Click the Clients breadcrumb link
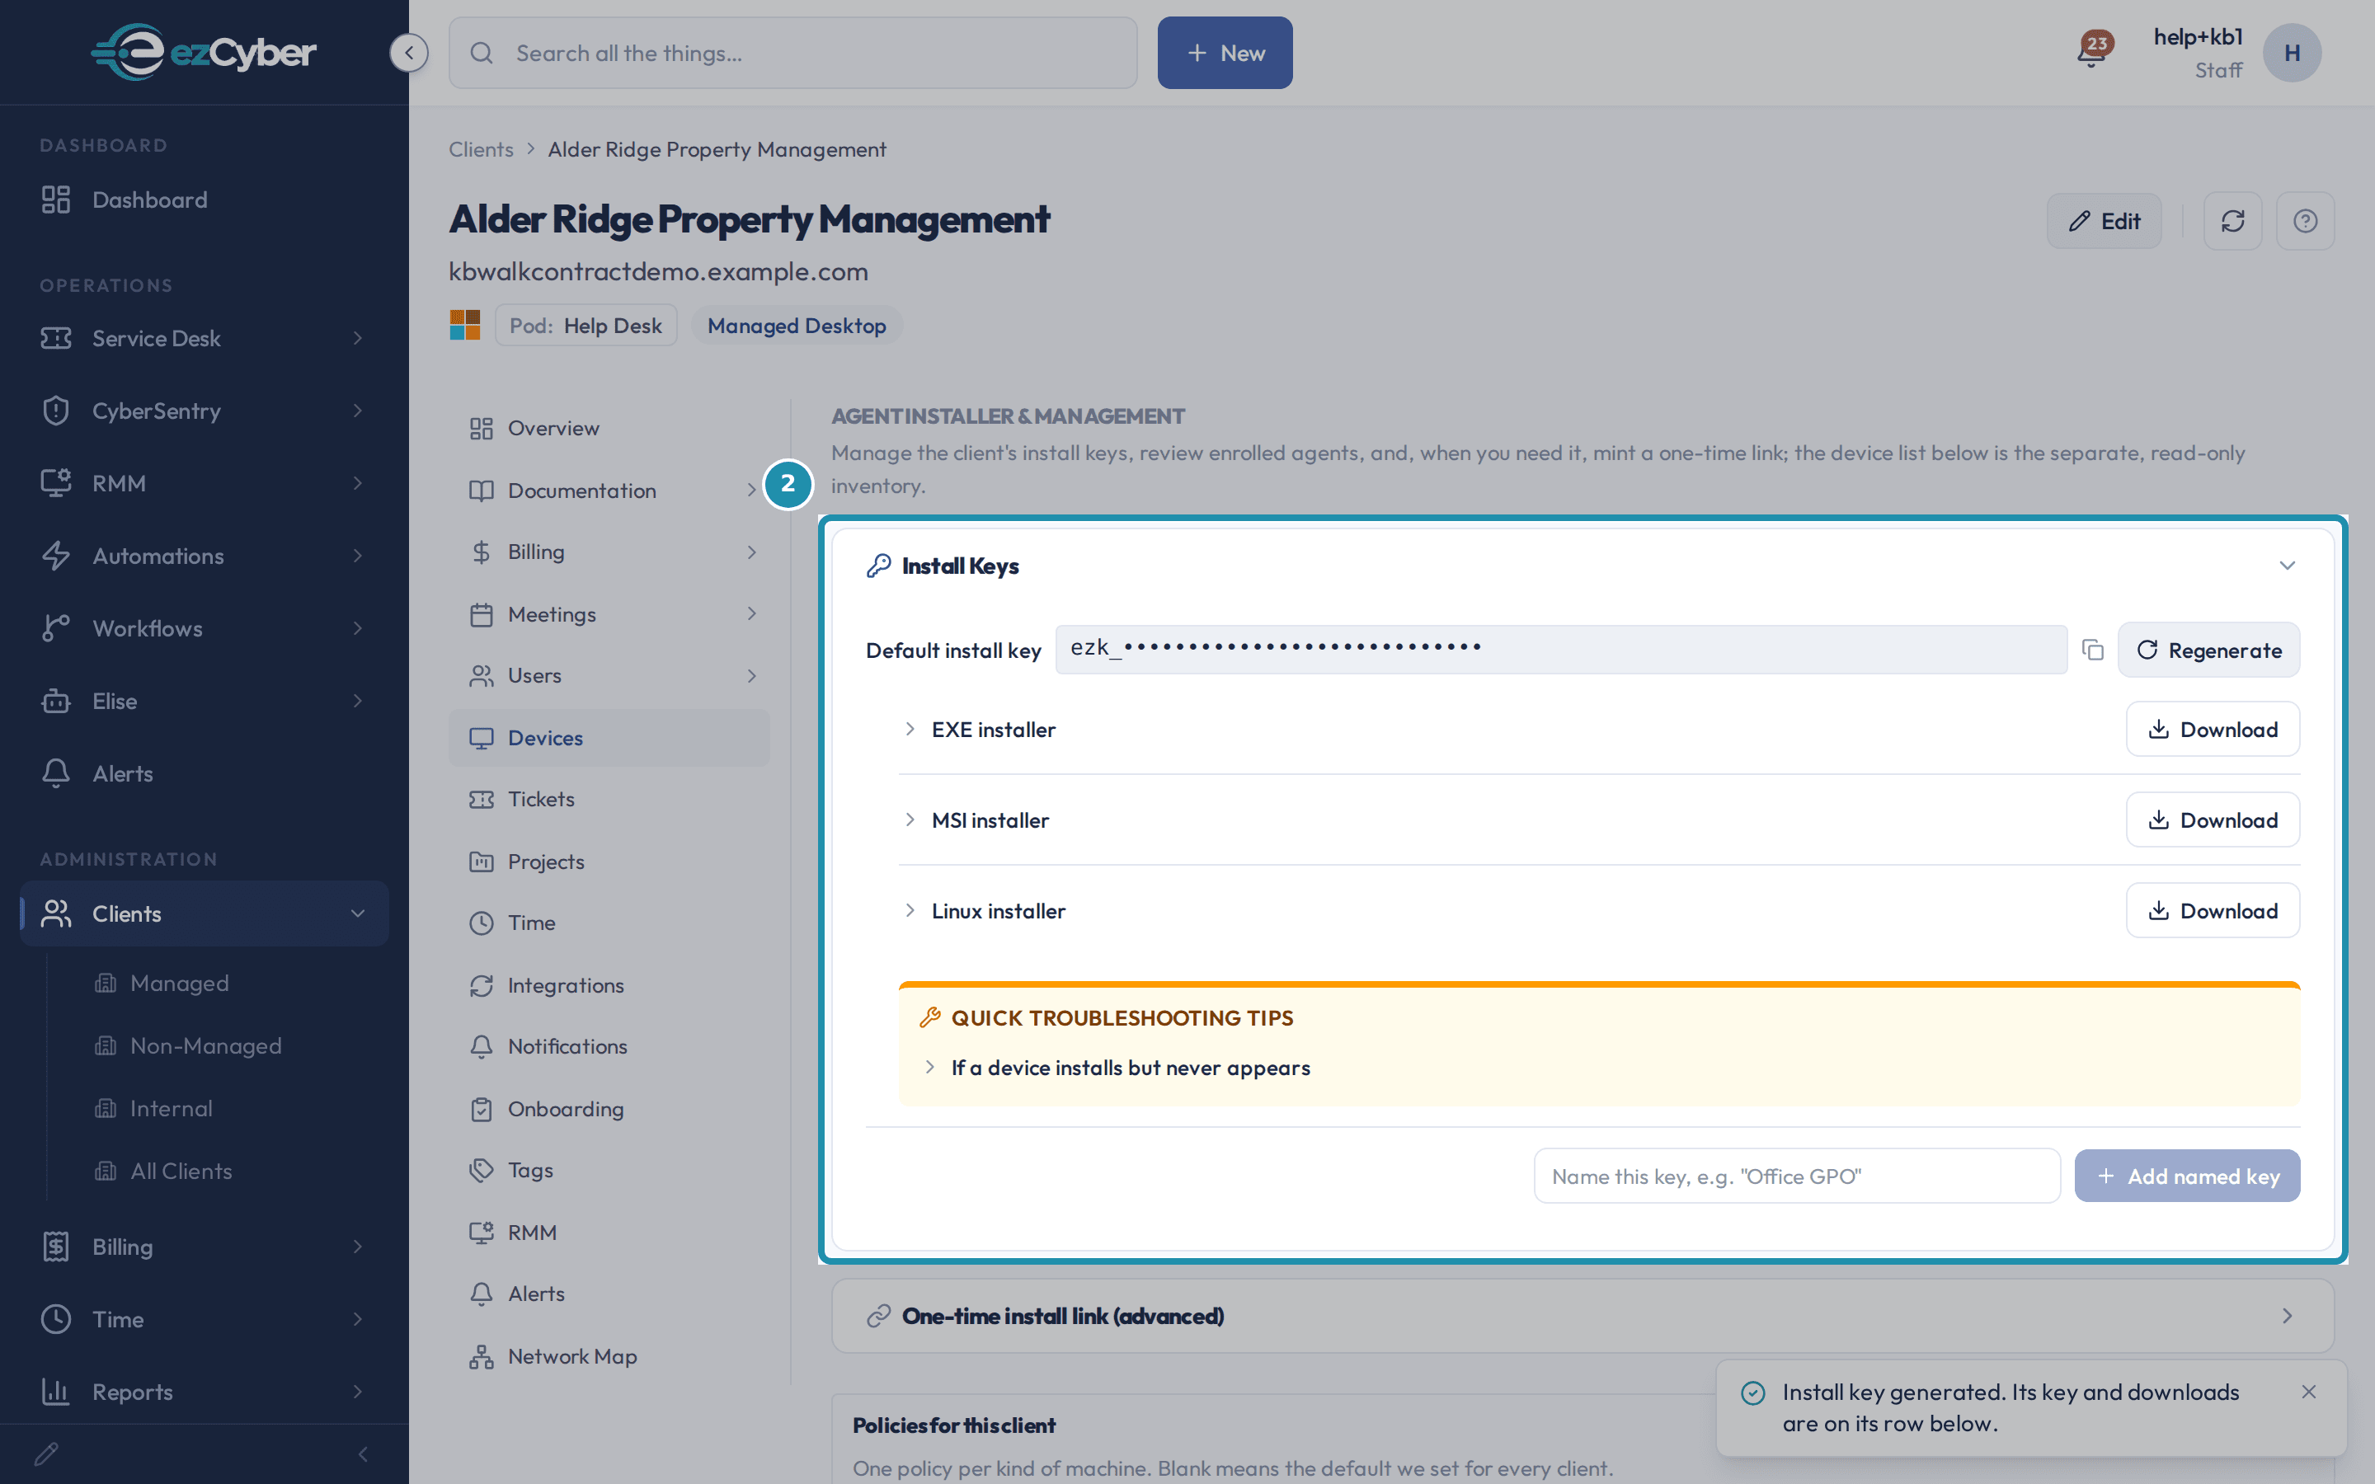The width and height of the screenshot is (2375, 1484). coord(481,149)
